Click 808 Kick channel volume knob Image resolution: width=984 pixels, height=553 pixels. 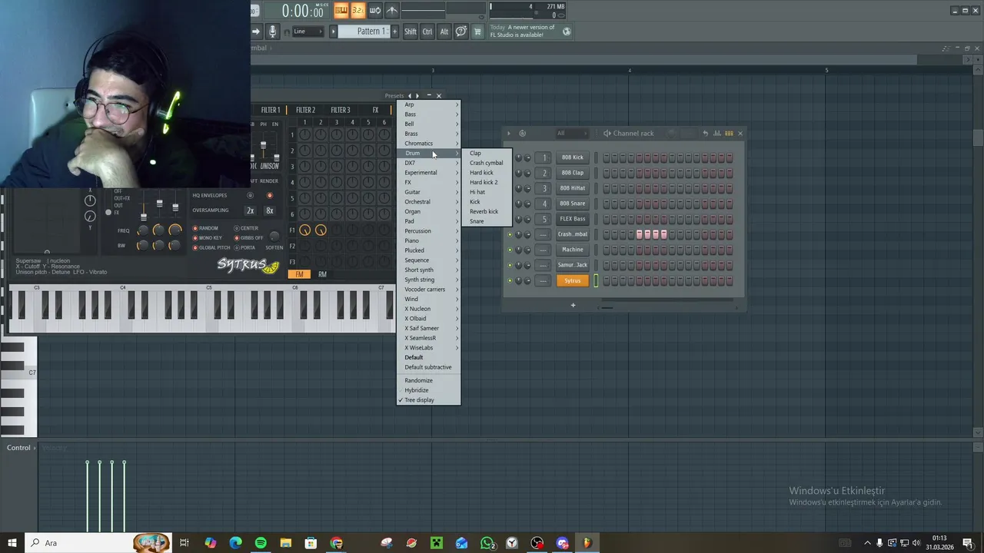click(x=527, y=158)
